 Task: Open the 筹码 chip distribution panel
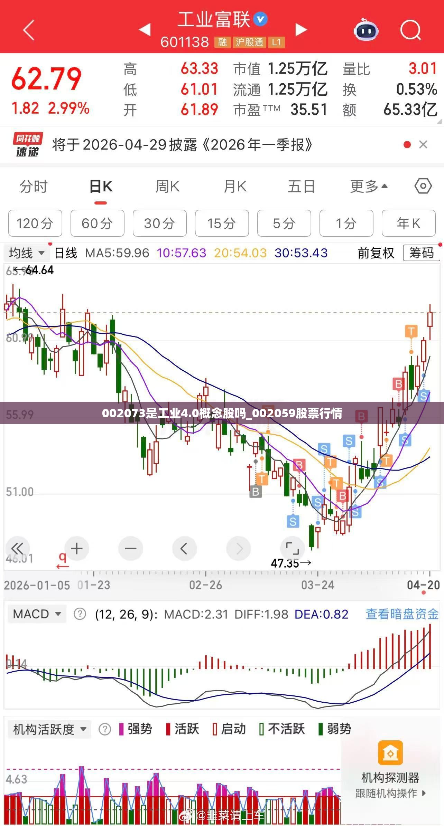422,253
